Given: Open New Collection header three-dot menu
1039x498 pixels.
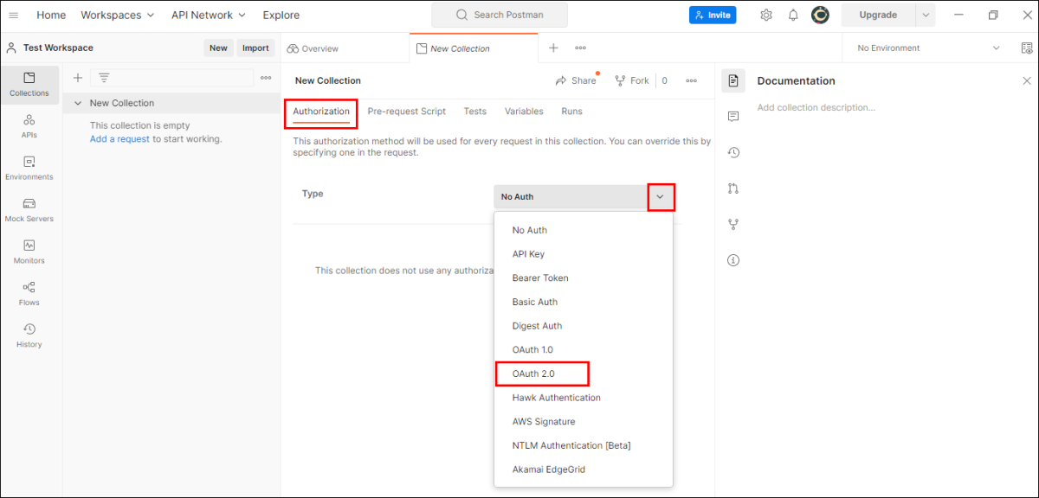Looking at the screenshot, I should tap(692, 80).
